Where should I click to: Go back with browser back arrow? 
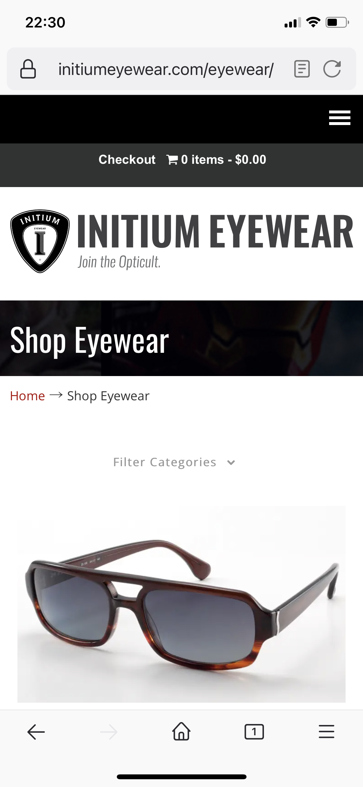36,732
